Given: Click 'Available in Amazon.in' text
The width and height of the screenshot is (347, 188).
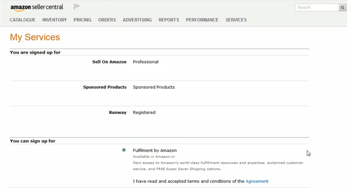Looking at the screenshot, I should pyautogui.click(x=154, y=157).
